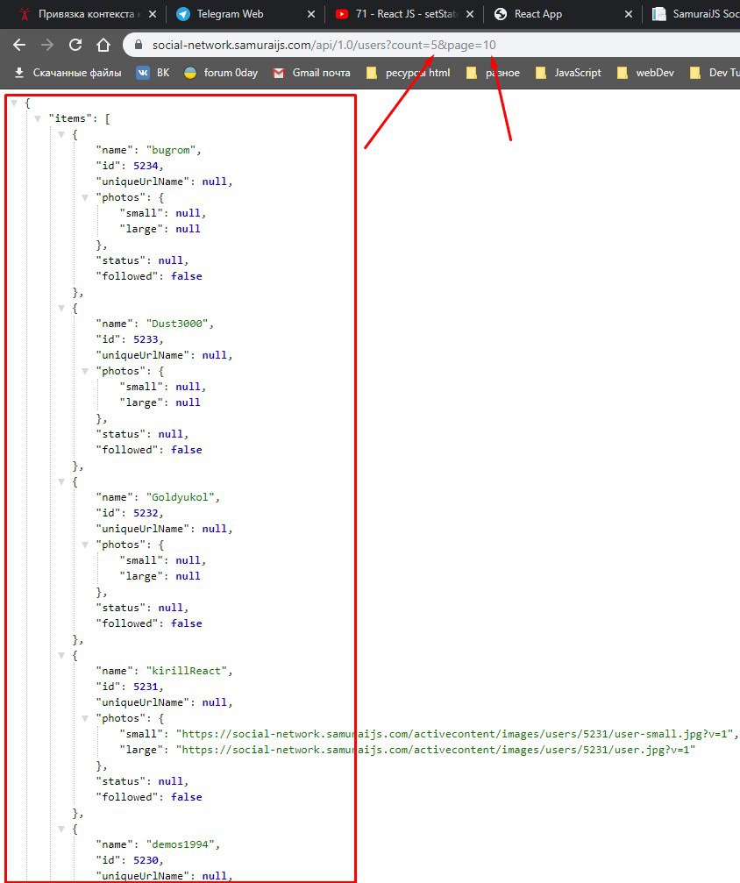Collapse the root JSON object
This screenshot has height=883, width=740.
[14, 103]
